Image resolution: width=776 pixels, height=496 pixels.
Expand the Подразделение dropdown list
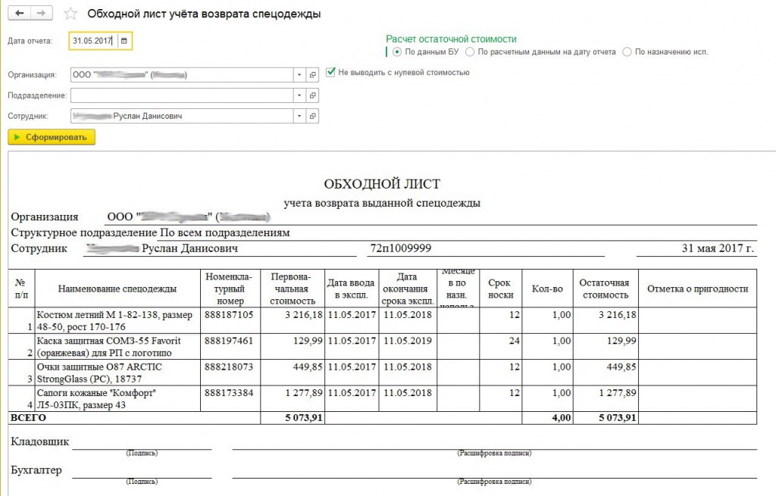point(299,95)
